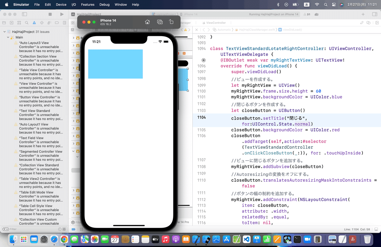Open the Automatic assistant mode dropdown
Screen dimensions: 381x247
pos(222,29)
